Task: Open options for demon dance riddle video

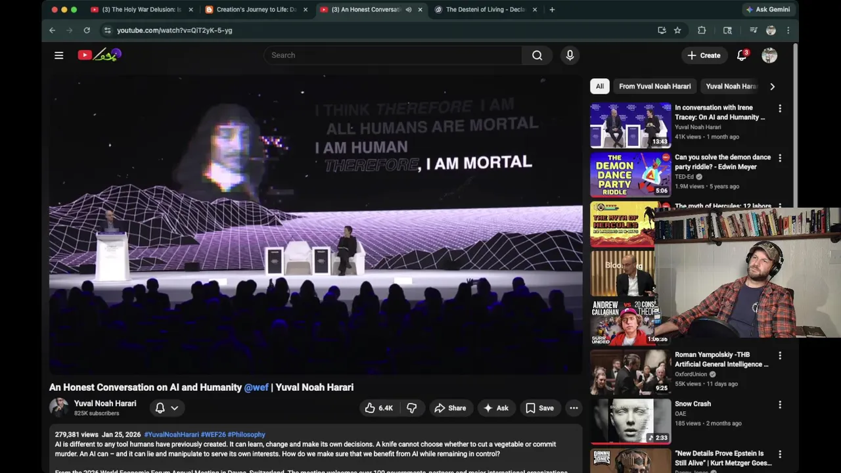Action: [780, 158]
